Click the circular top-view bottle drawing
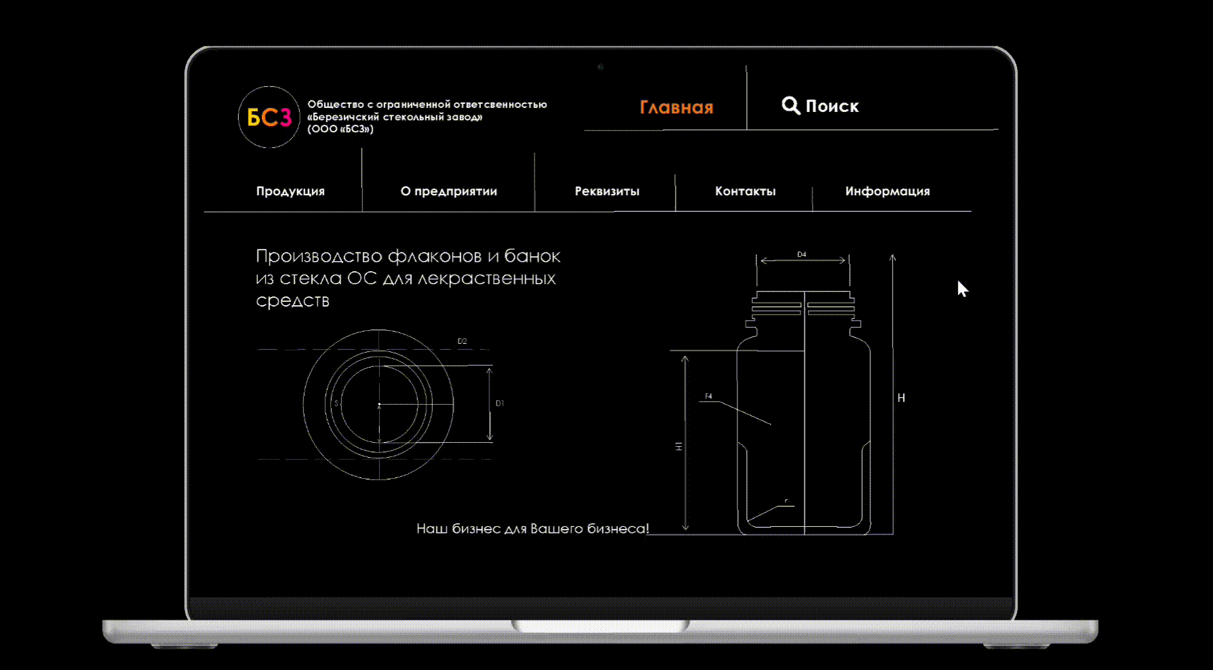 point(379,405)
